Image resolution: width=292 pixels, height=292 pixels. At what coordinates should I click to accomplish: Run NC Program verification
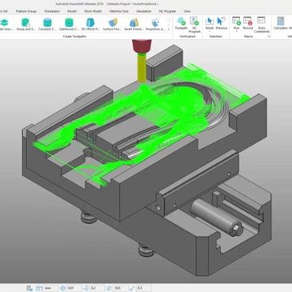point(194,25)
